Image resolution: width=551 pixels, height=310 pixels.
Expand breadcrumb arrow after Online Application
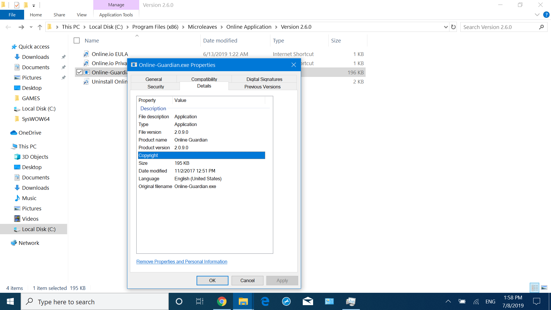[276, 27]
